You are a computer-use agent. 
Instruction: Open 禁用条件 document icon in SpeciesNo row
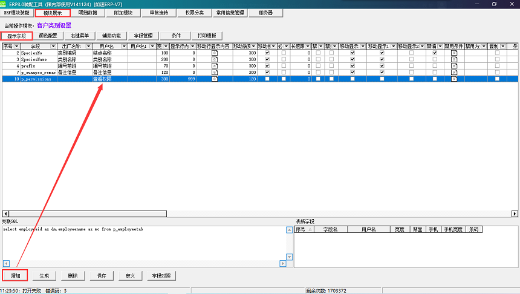click(454, 53)
